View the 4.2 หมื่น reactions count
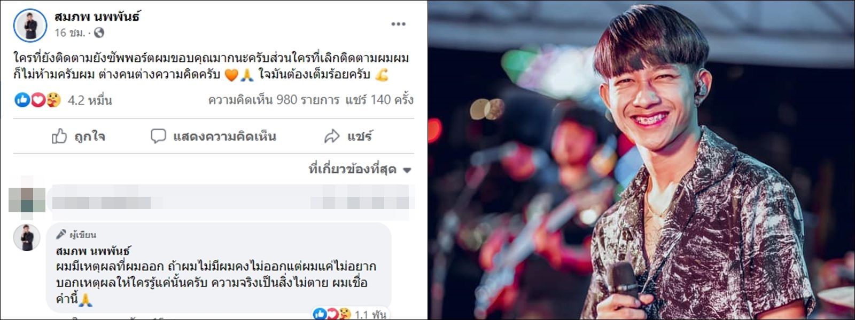The height and width of the screenshot is (320, 855). pyautogui.click(x=90, y=100)
